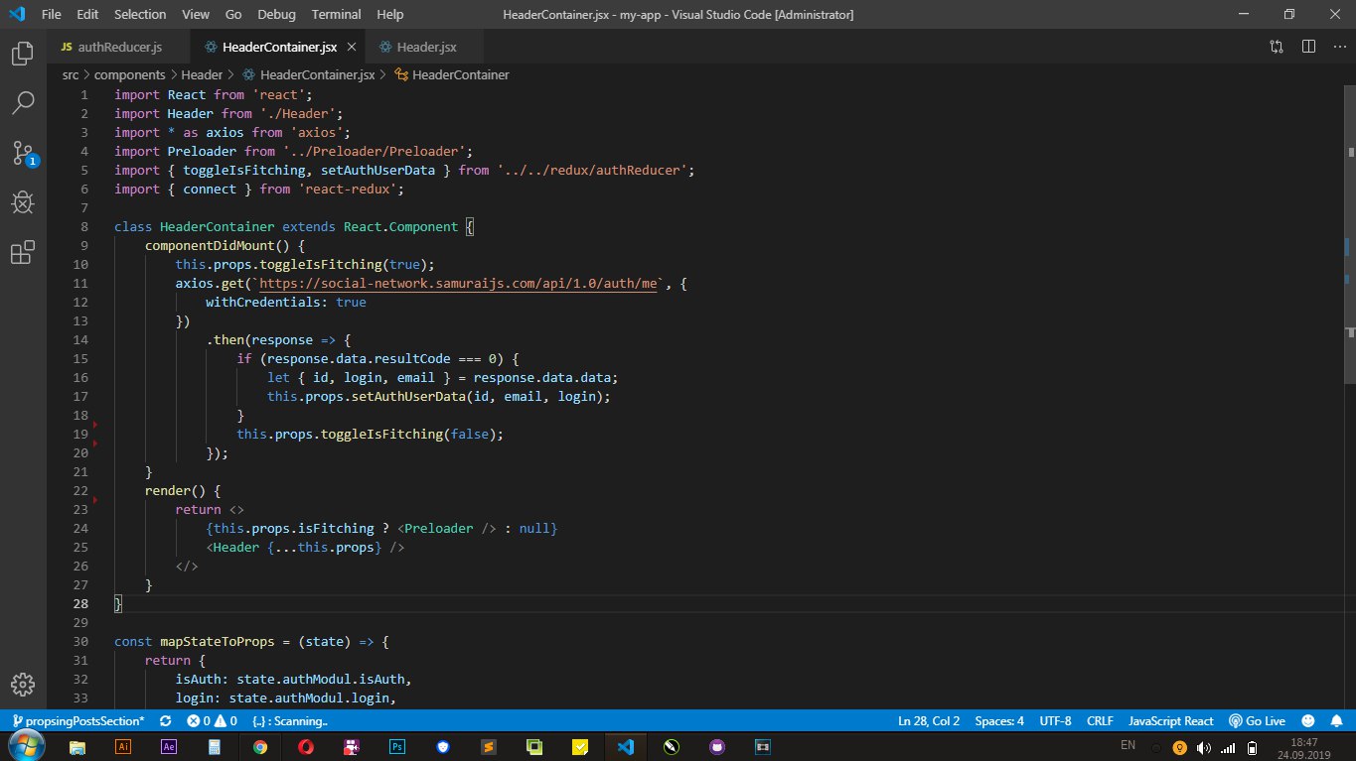The height and width of the screenshot is (761, 1356).
Task: Toggle Go Live server in status bar
Action: pos(1257,721)
